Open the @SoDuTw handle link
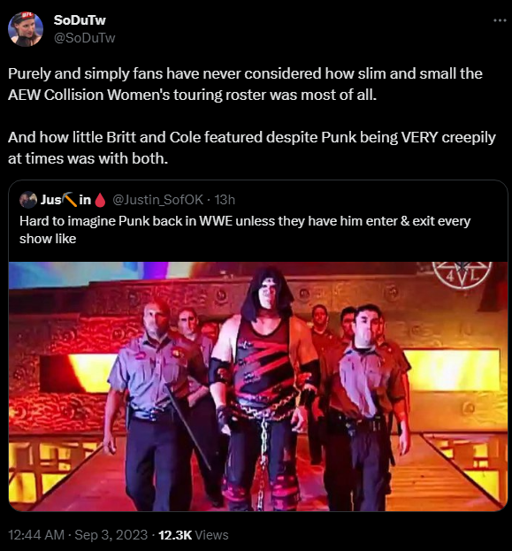The width and height of the screenshot is (512, 551). [x=84, y=38]
